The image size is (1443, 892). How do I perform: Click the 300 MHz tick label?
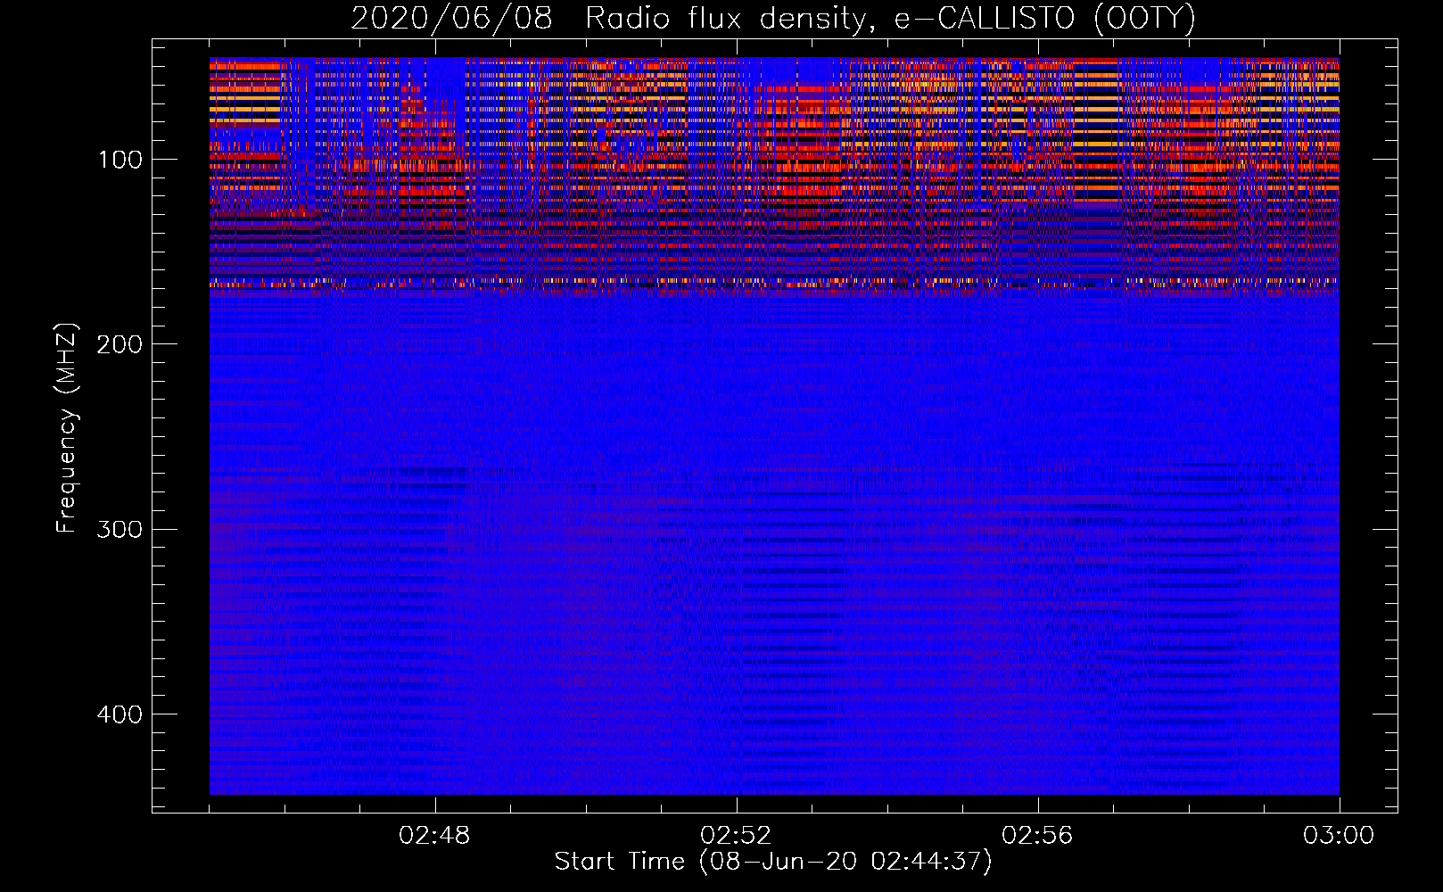(x=119, y=529)
